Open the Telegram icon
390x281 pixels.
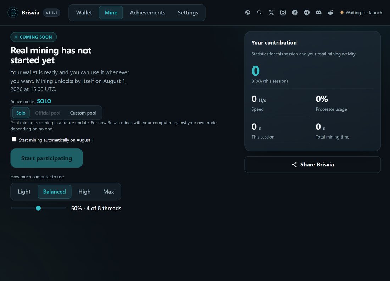point(307,13)
